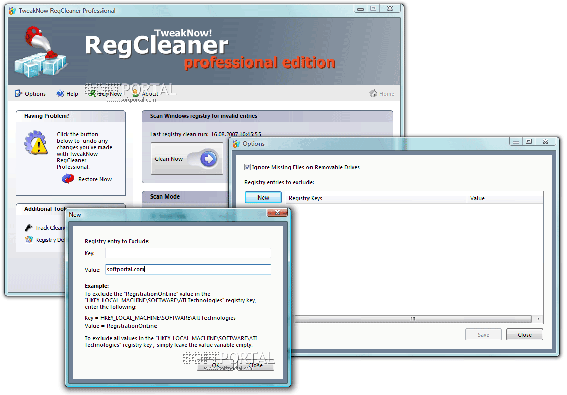Open the About toolbar item
This screenshot has width=567, height=395.
click(x=145, y=93)
